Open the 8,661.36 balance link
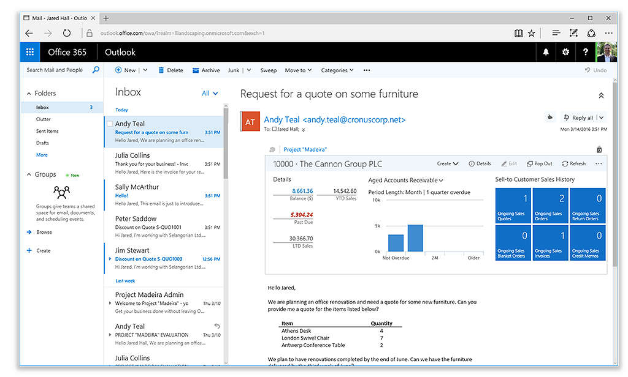628x377 pixels. 302,191
